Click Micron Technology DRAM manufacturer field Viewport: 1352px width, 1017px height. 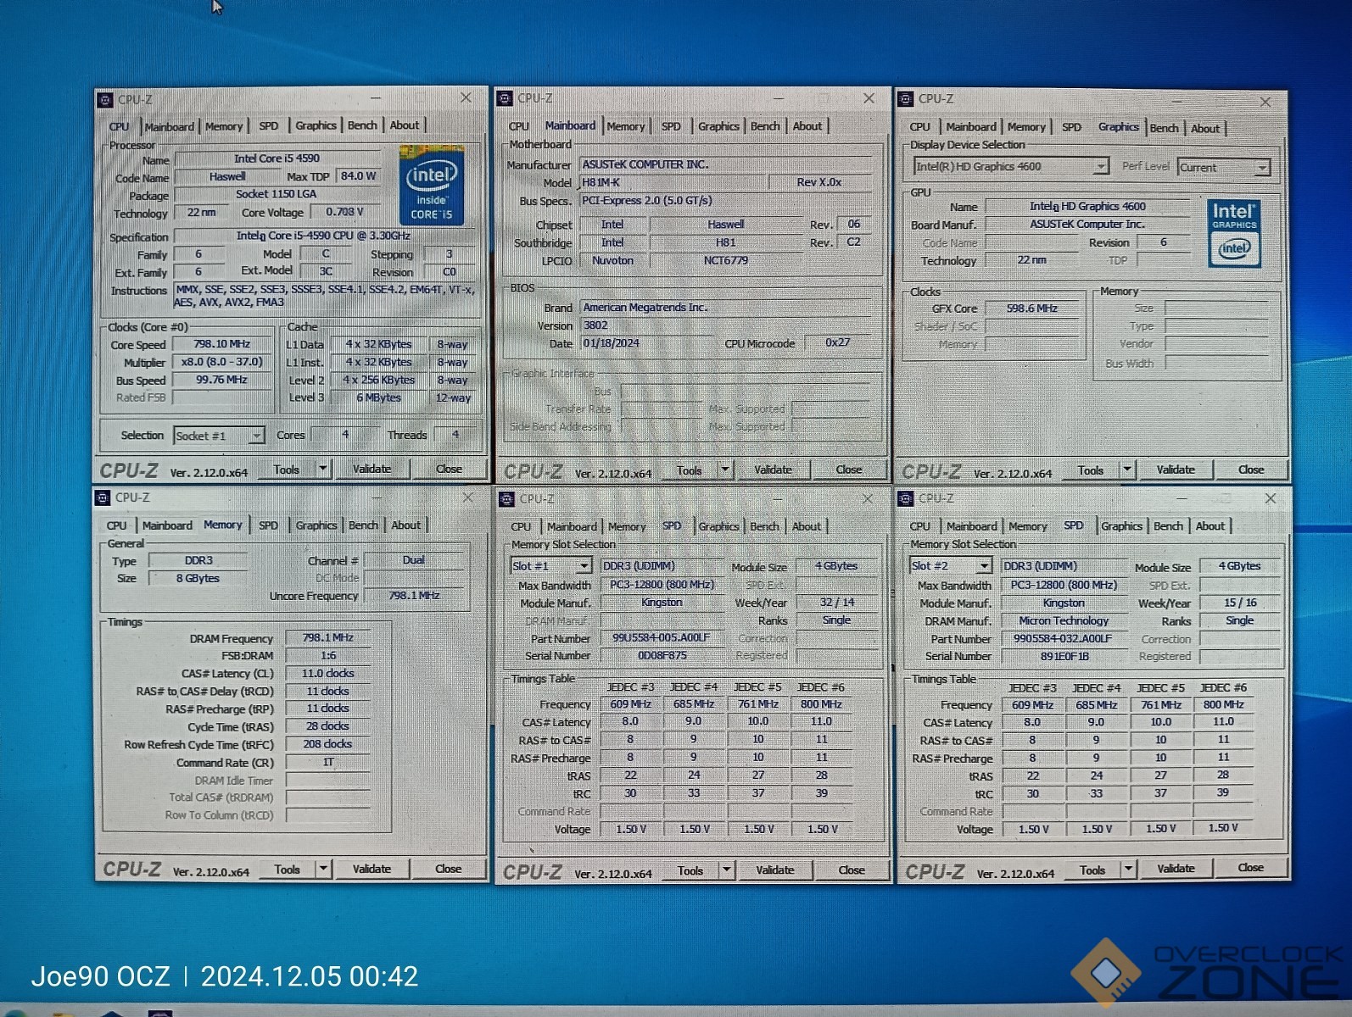coord(1064,620)
